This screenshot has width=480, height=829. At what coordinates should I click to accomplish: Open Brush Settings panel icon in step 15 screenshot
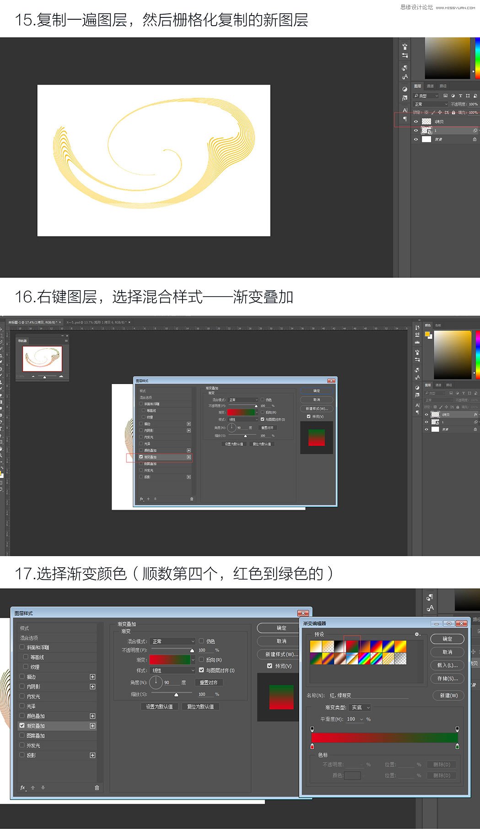(405, 55)
